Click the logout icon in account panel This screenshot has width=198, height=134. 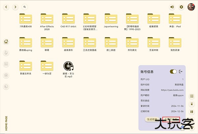(x=181, y=72)
